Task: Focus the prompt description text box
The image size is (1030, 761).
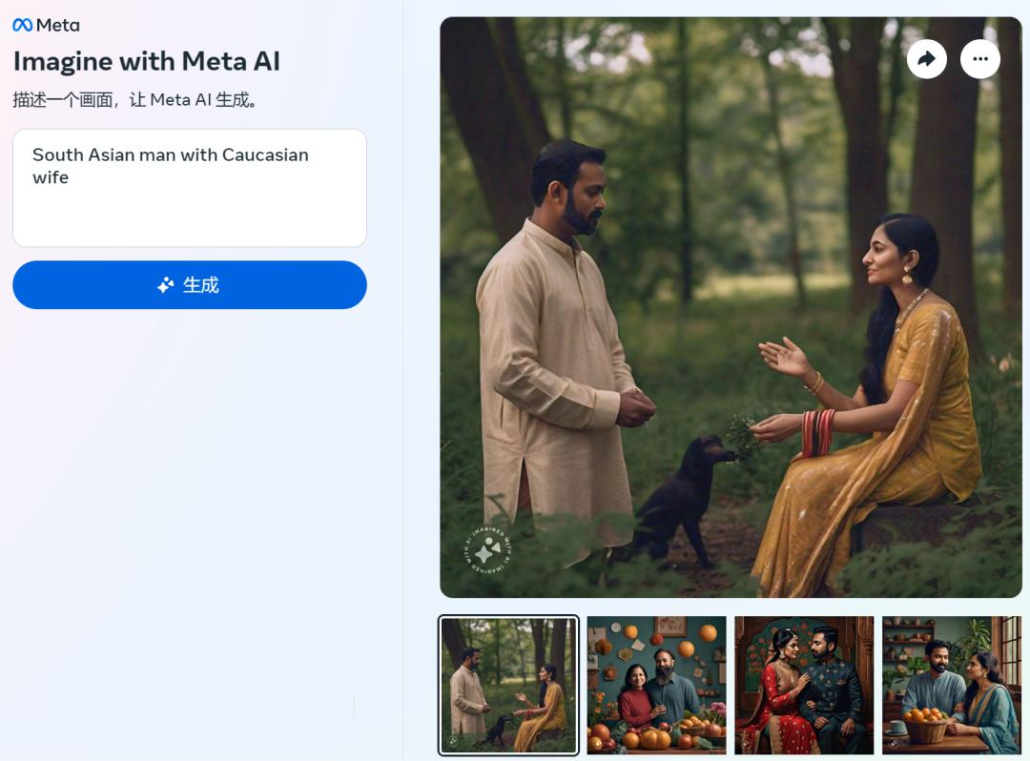Action: click(189, 188)
